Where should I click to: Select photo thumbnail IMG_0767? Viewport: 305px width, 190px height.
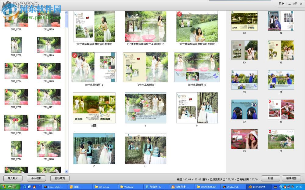pyautogui.click(x=16, y=97)
